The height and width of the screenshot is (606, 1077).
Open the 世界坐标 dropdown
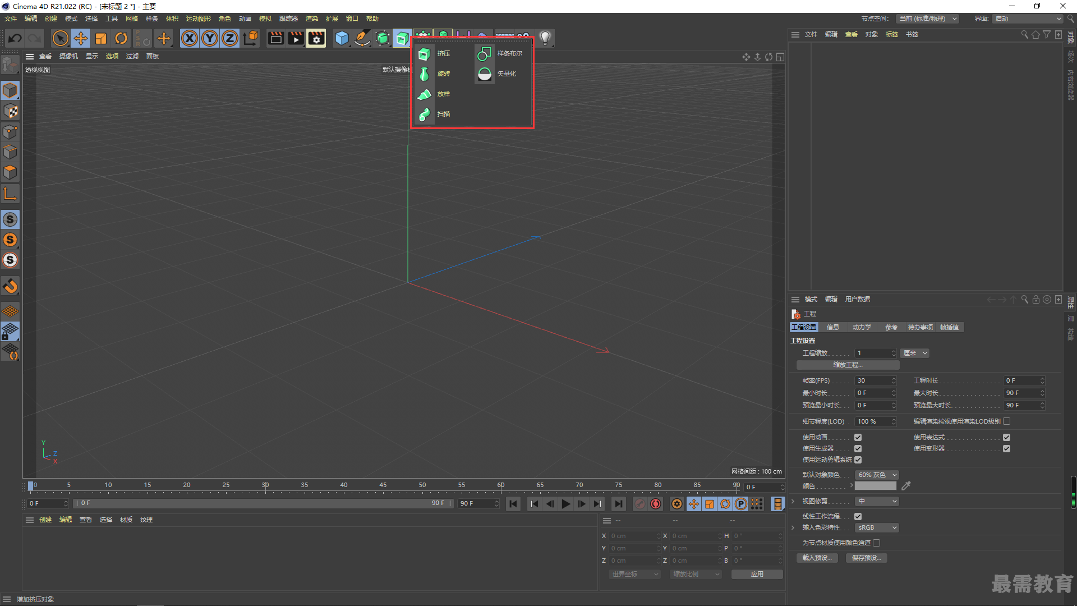(x=634, y=574)
